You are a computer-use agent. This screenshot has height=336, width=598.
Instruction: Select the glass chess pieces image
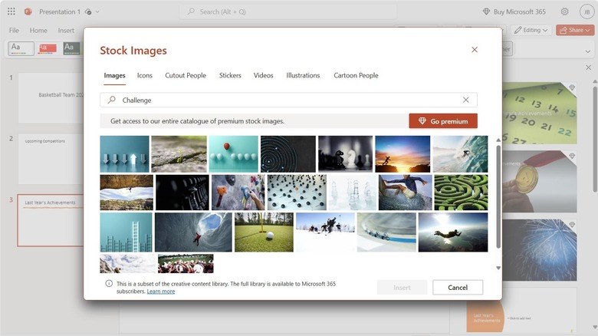(x=353, y=193)
